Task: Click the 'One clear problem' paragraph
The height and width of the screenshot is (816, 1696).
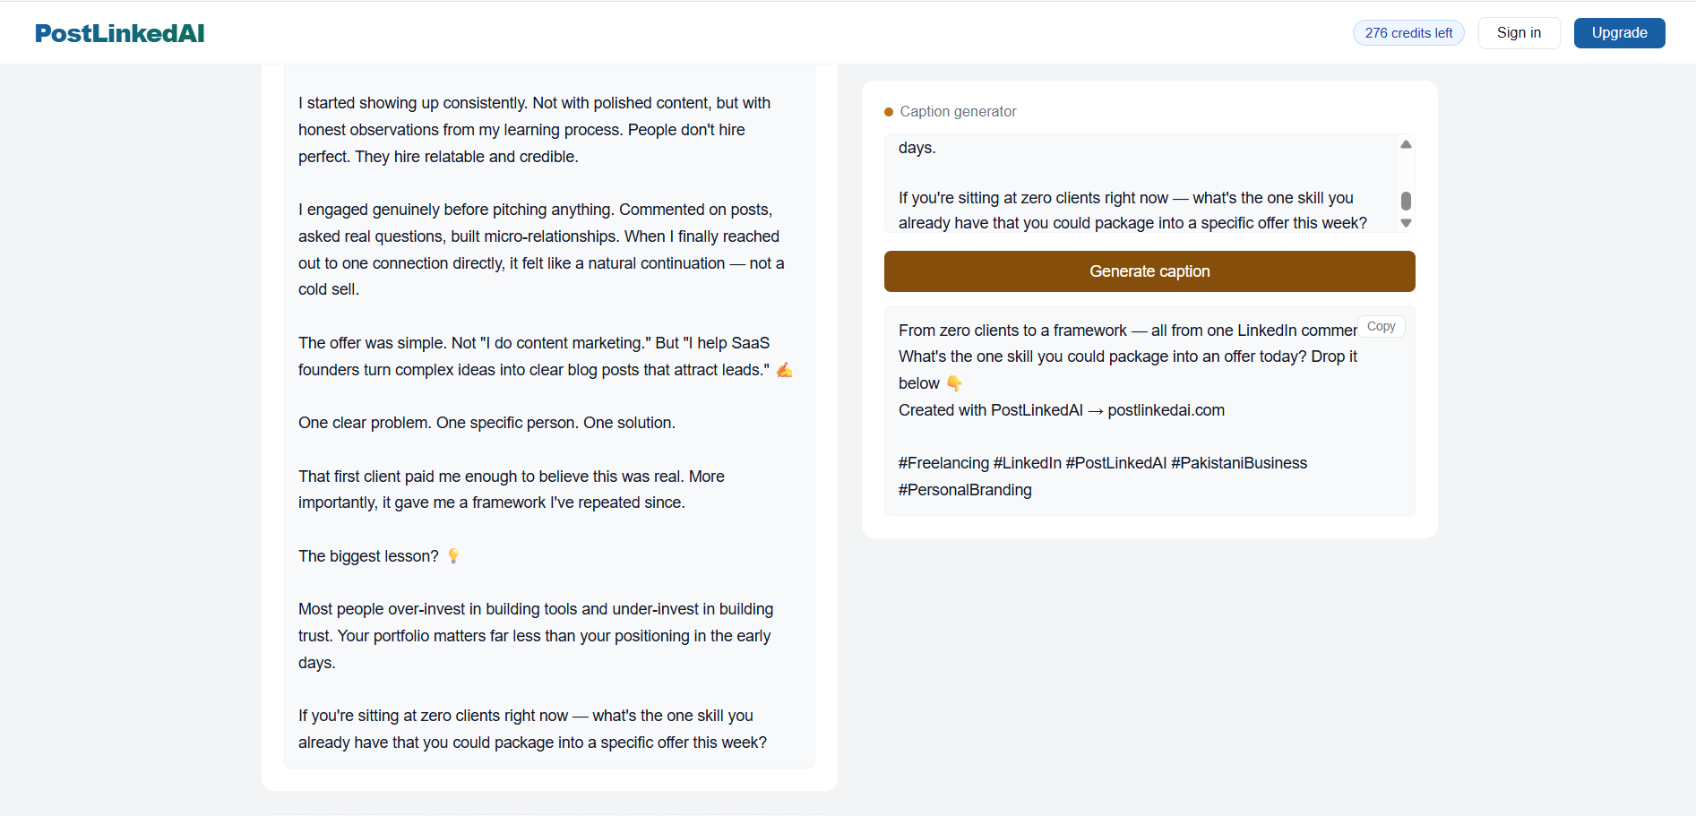Action: pyautogui.click(x=486, y=423)
